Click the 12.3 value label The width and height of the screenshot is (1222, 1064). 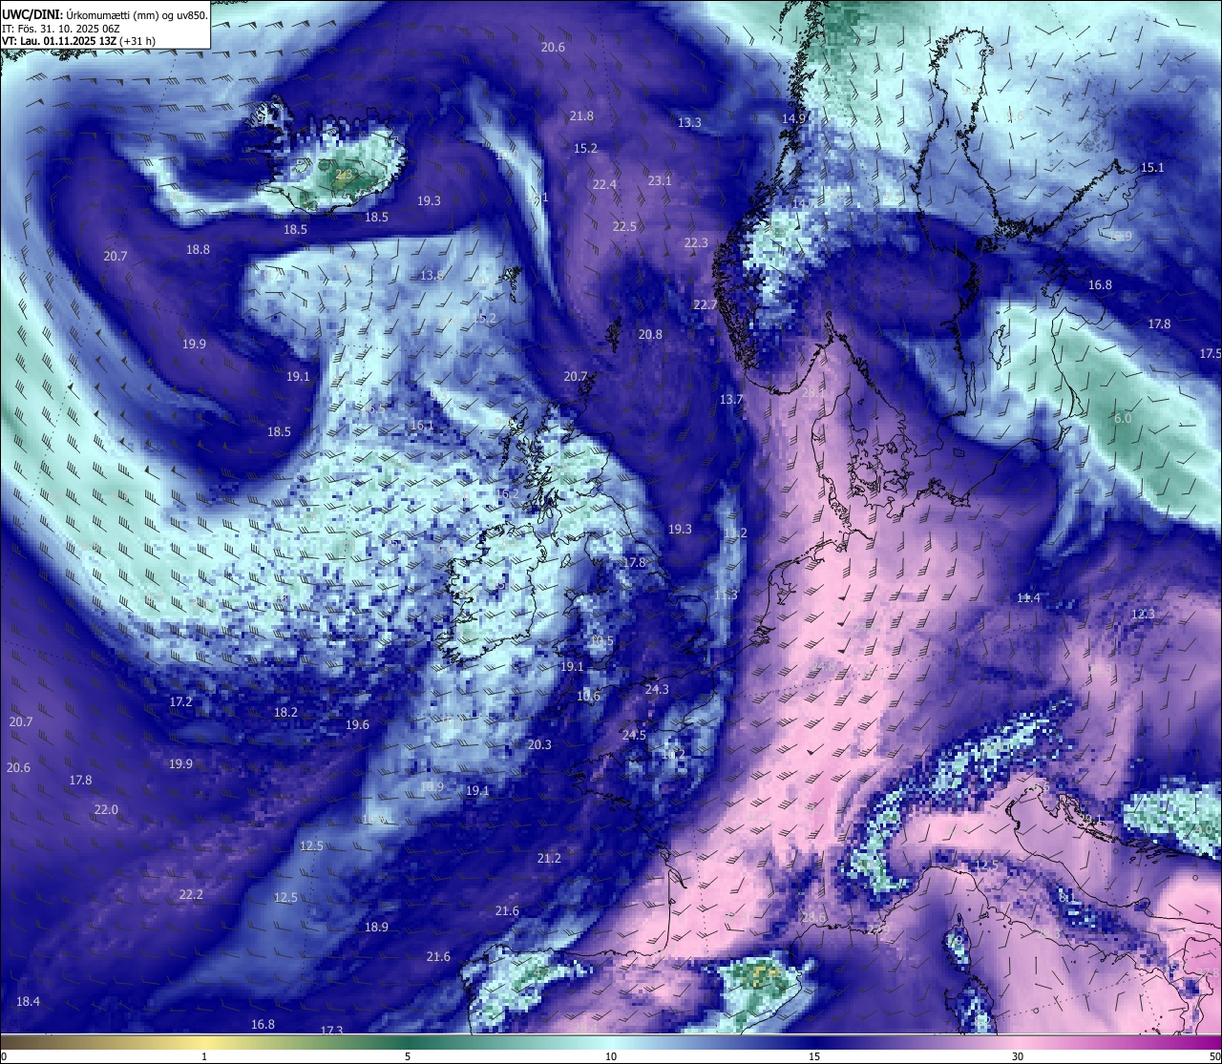1143,615
